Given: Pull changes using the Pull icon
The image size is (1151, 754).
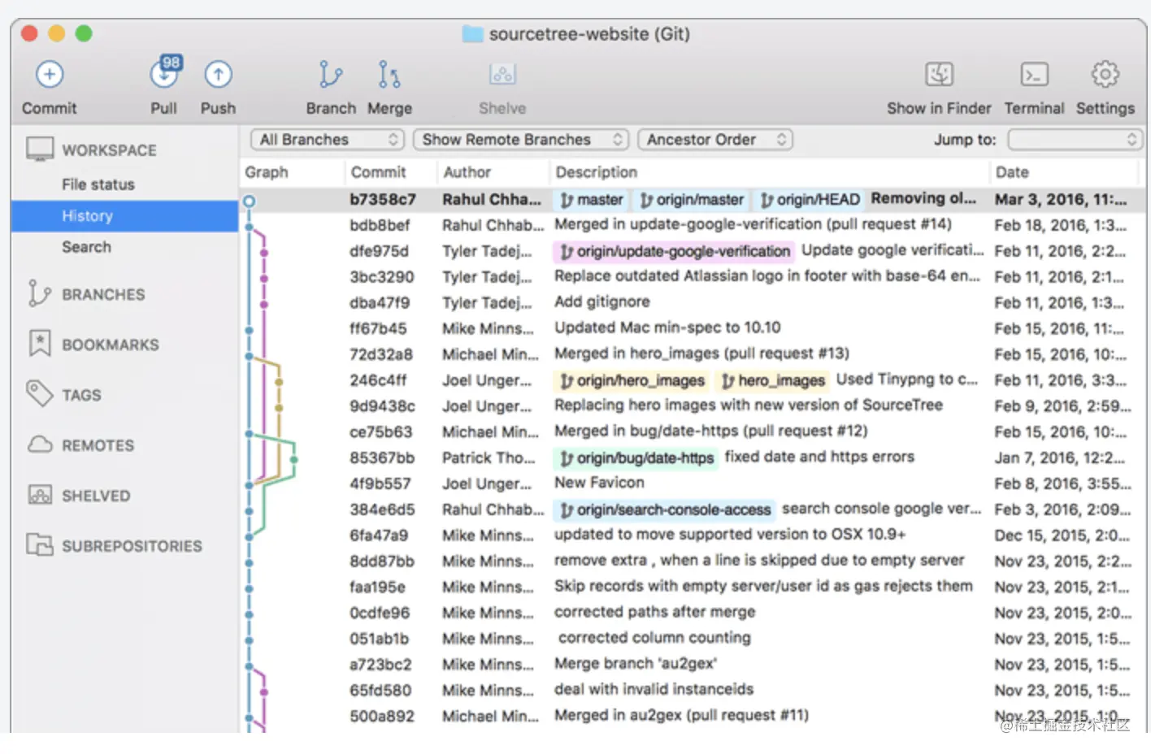Looking at the screenshot, I should point(164,75).
